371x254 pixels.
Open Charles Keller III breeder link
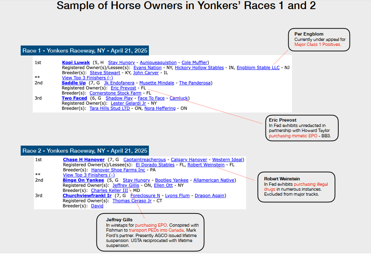click(x=109, y=191)
